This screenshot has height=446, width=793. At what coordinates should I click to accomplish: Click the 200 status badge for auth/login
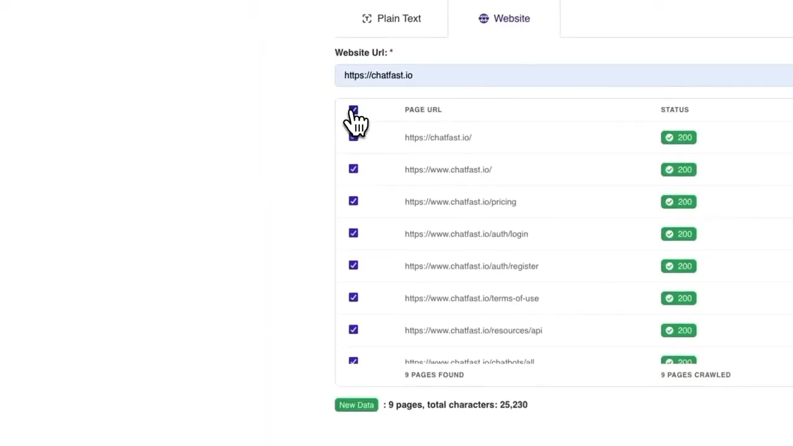678,234
